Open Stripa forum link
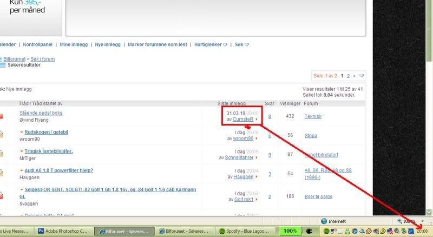The height and width of the screenshot is (237, 433). tap(311, 136)
